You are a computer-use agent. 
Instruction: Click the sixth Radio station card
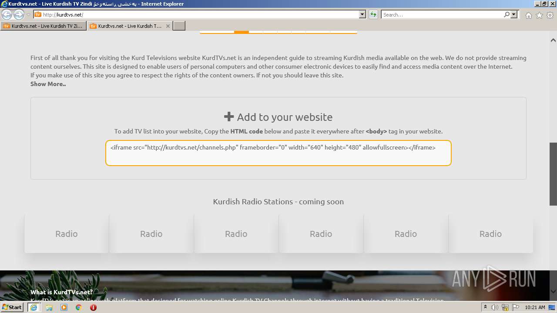[490, 234]
